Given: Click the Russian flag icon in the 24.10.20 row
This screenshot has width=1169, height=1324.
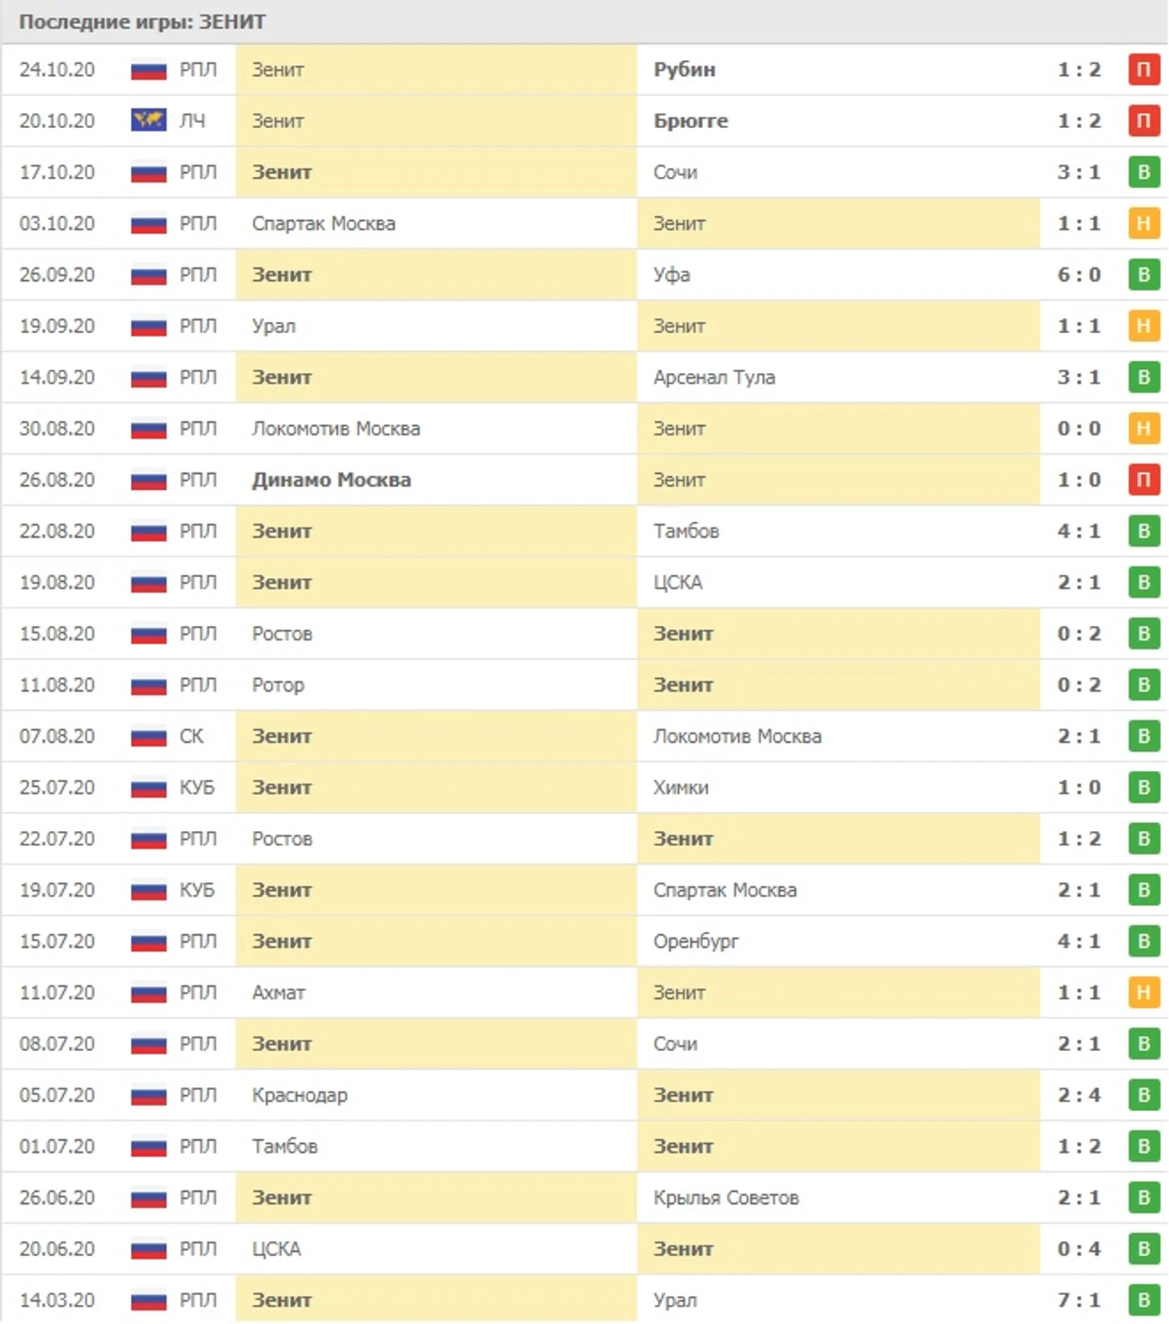Looking at the screenshot, I should pyautogui.click(x=148, y=70).
